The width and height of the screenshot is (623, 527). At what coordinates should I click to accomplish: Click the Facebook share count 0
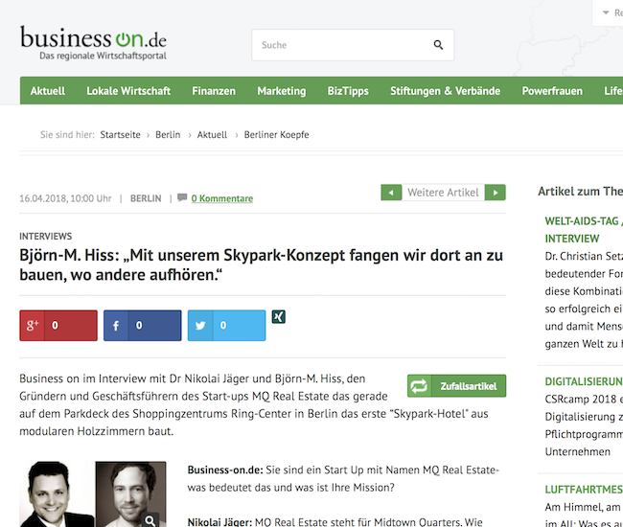pyautogui.click(x=139, y=326)
